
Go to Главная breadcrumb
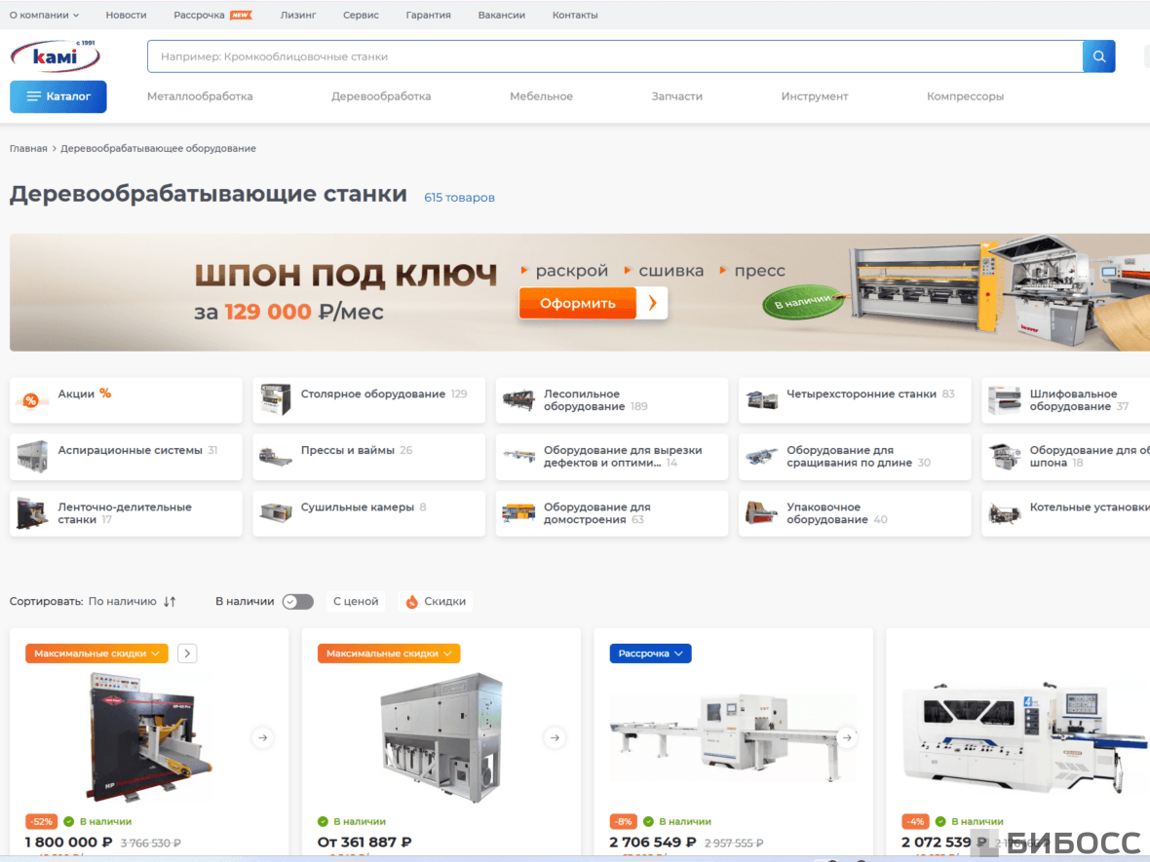tap(28, 149)
